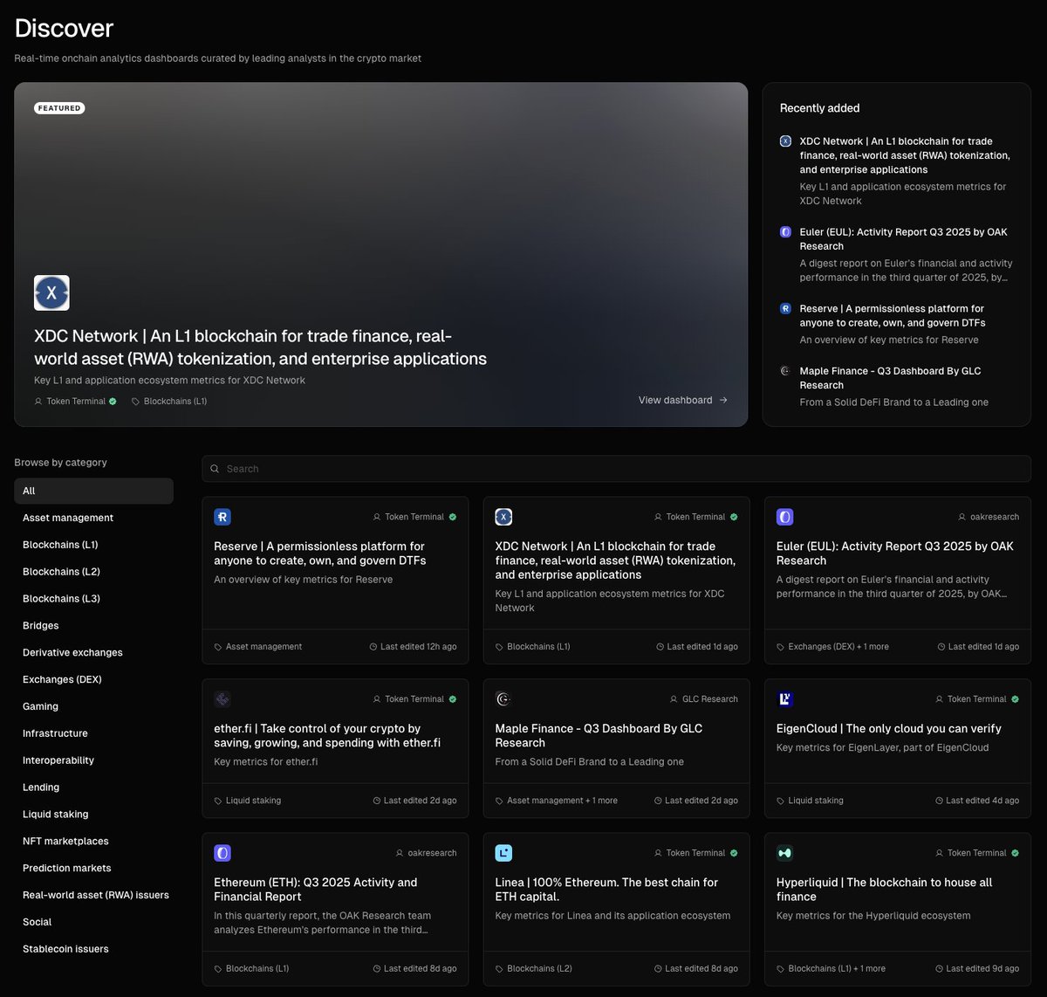The image size is (1047, 997).
Task: Click the arrow icon after View dashboard
Action: click(723, 400)
